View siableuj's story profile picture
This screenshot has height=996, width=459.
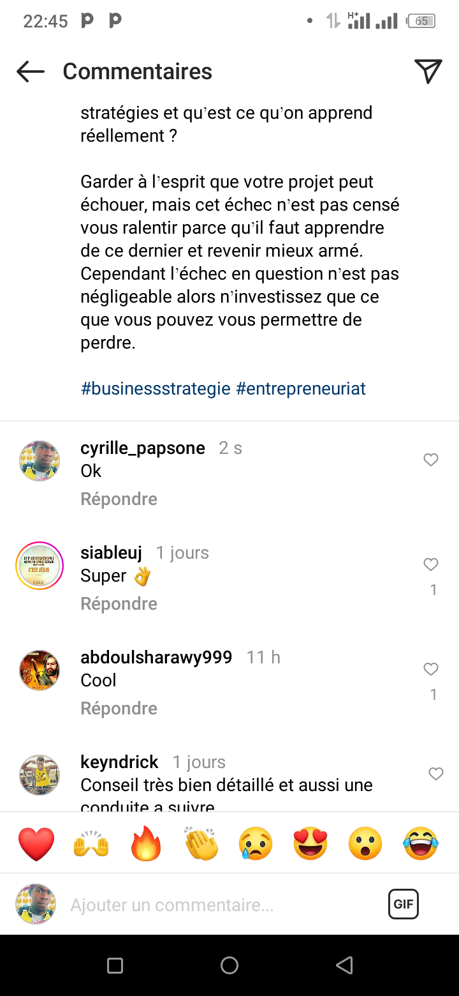[x=40, y=565]
